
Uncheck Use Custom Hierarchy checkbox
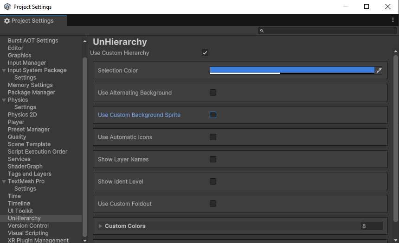click(205, 53)
